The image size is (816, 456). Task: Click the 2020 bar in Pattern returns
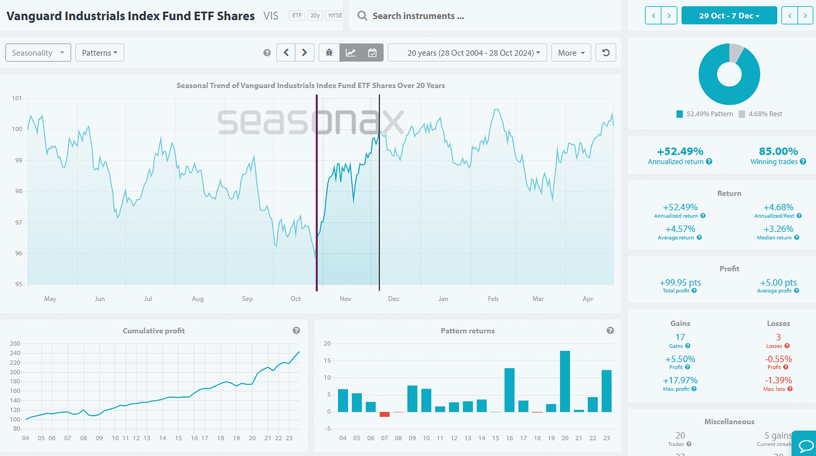pos(565,381)
